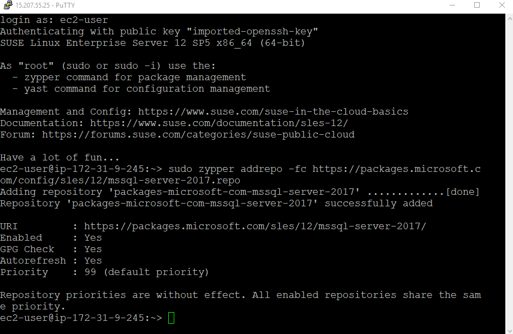513x334 pixels.
Task: Click the 'login as: ec2-user' line
Action: tap(54, 20)
